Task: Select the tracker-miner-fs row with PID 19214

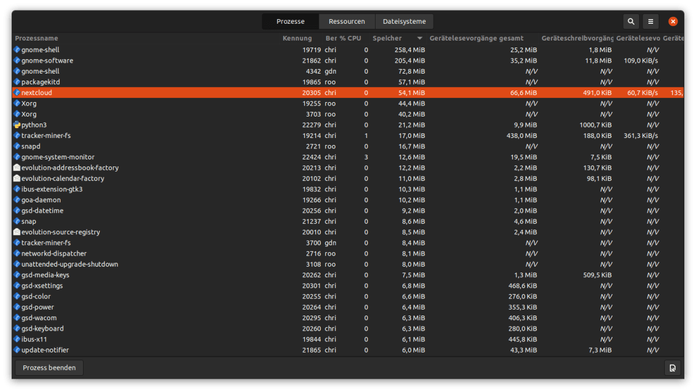Action: click(x=348, y=136)
